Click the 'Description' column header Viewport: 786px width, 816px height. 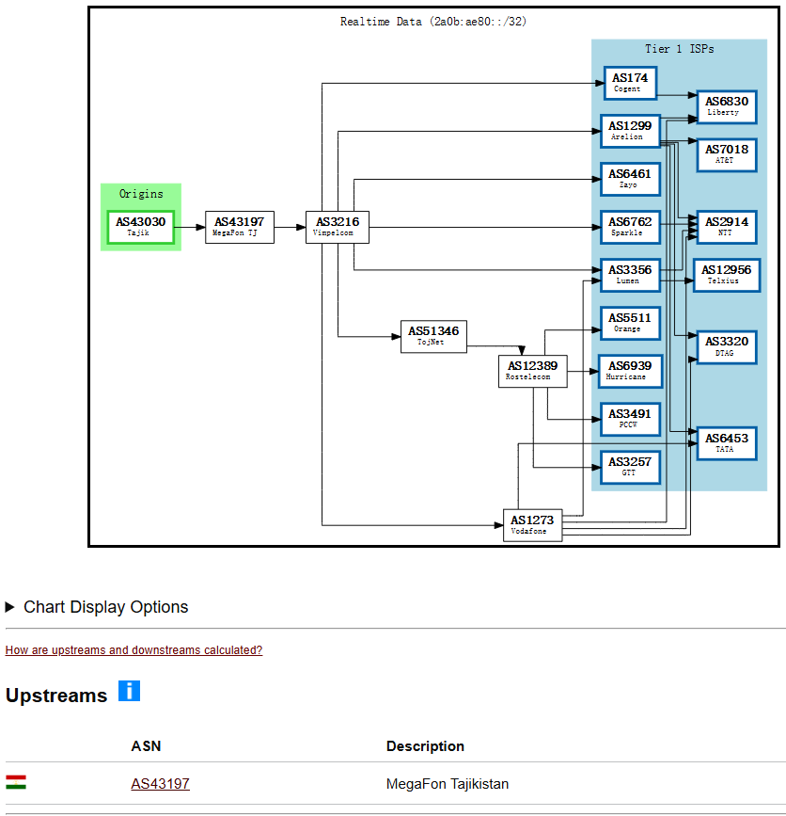(425, 746)
